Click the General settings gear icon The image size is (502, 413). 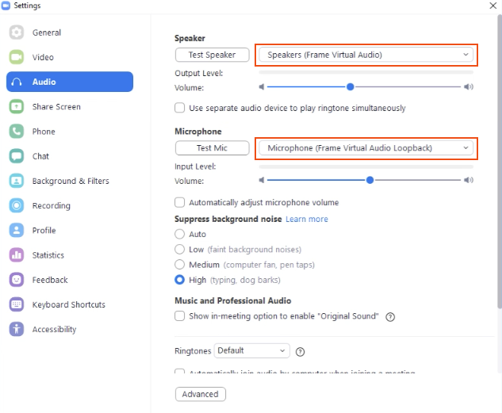[17, 33]
